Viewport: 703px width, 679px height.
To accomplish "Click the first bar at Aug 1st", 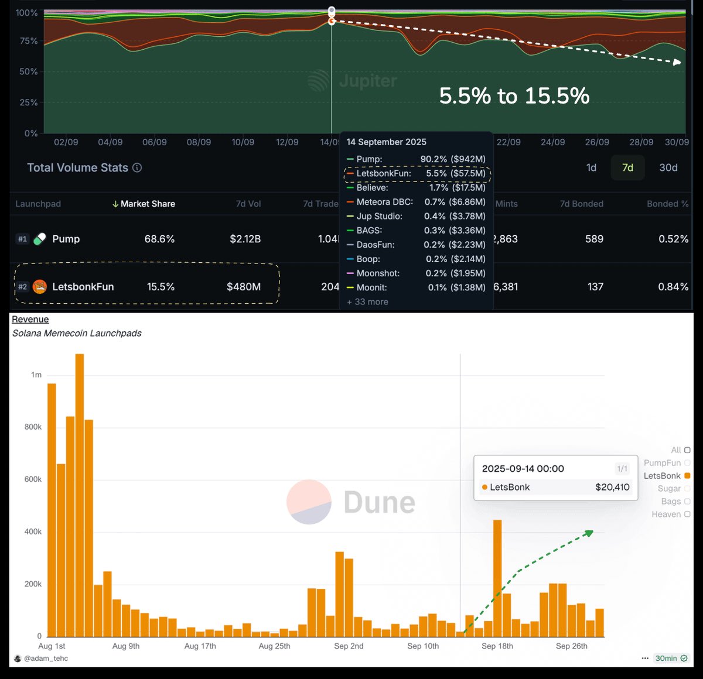I will coord(52,510).
